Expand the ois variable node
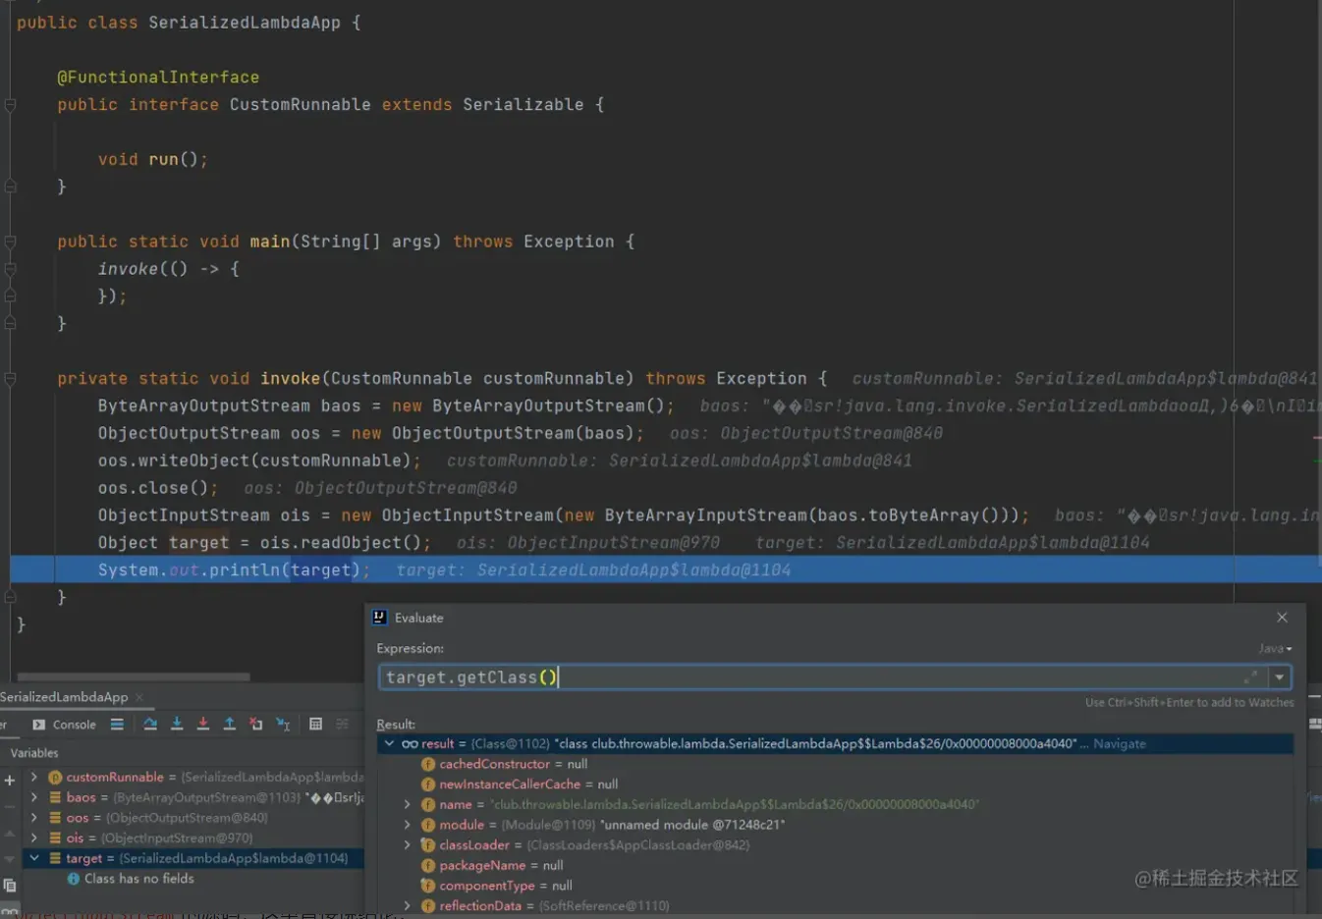Viewport: 1322px width, 919px height. tap(34, 838)
